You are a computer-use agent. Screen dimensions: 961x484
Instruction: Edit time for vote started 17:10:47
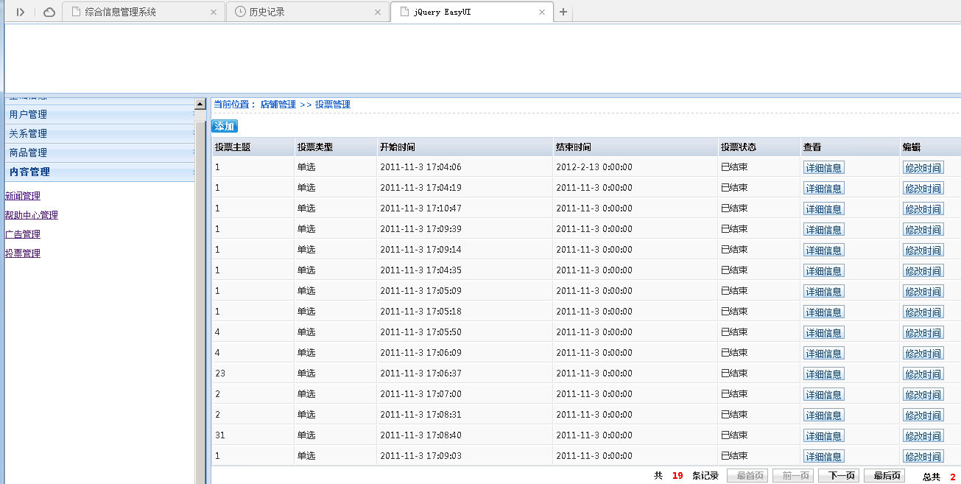pos(923,209)
